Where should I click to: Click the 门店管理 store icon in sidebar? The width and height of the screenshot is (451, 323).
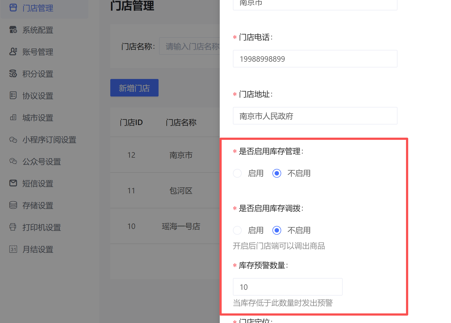click(13, 8)
